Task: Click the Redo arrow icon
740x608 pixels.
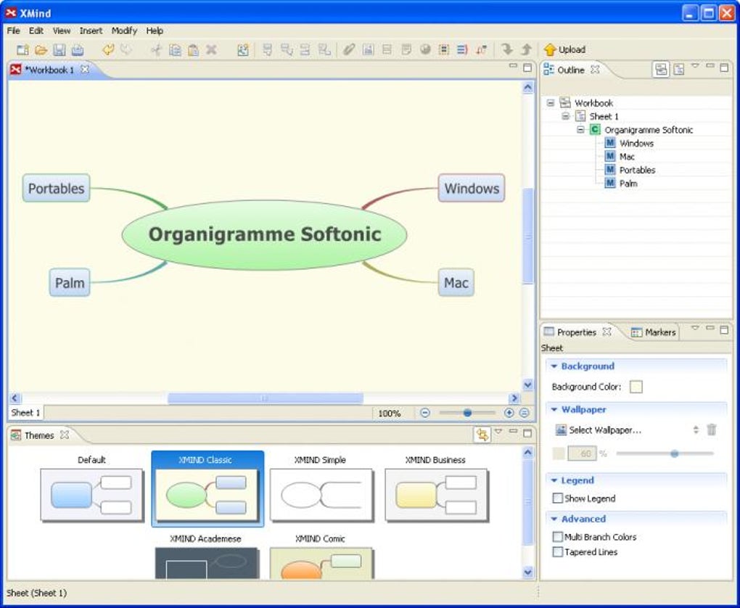Action: tap(126, 49)
